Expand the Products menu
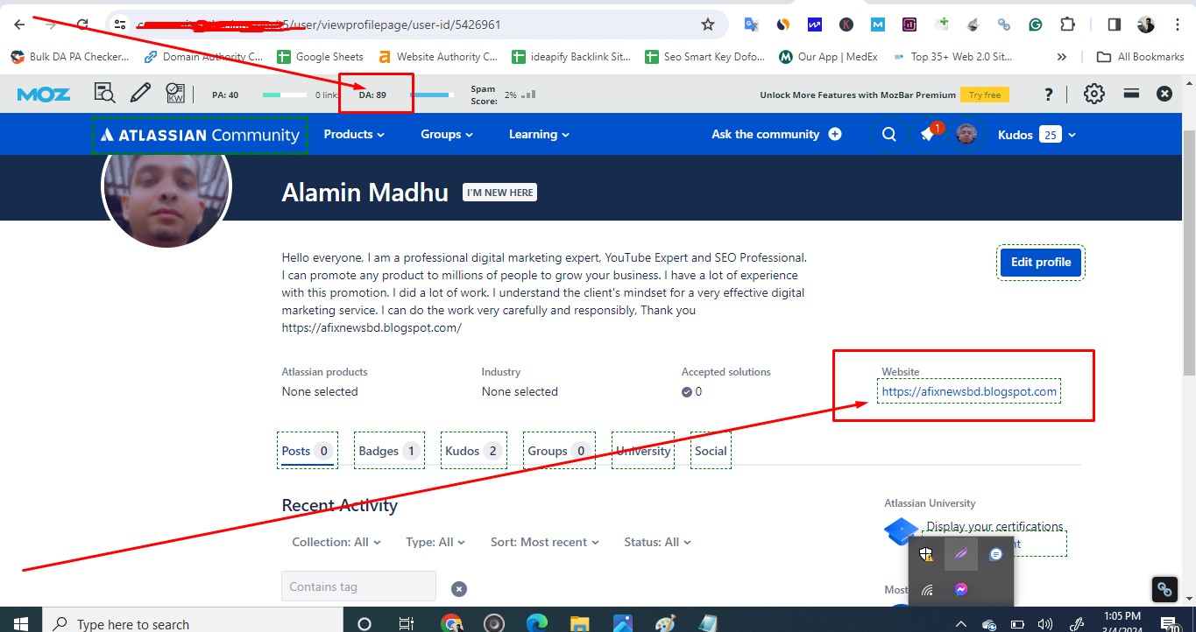The height and width of the screenshot is (632, 1196). (x=354, y=134)
